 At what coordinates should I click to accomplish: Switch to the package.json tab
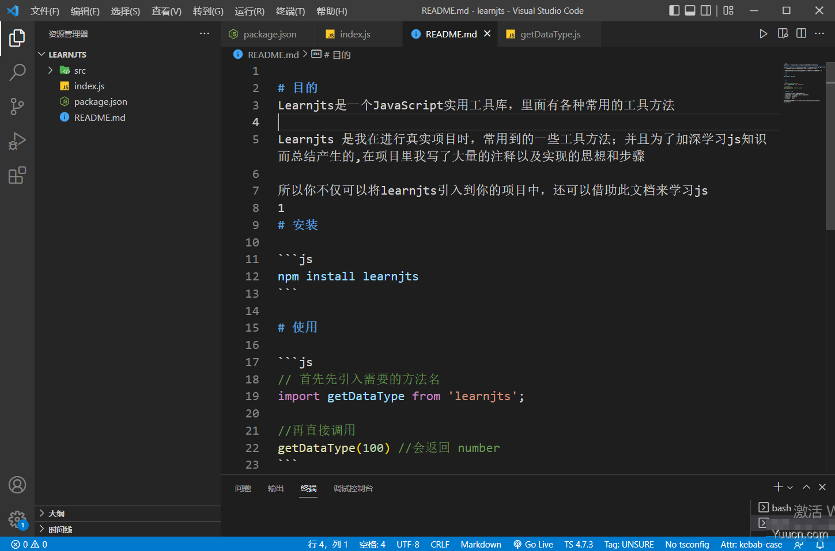[269, 34]
